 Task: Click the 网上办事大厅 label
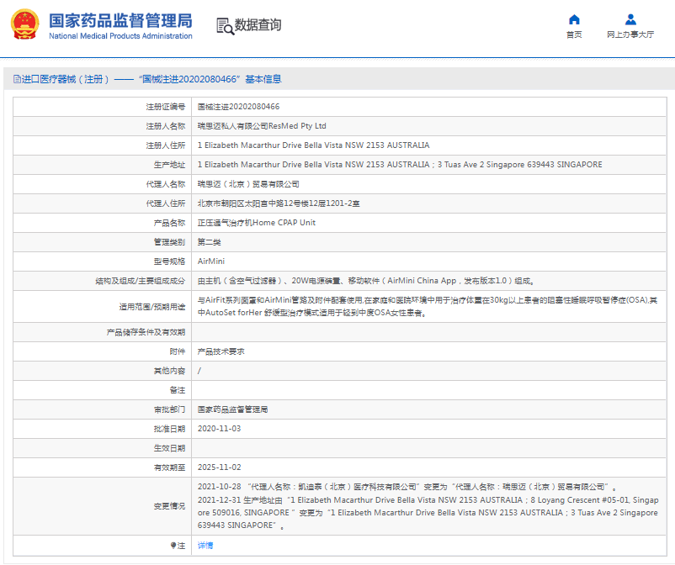630,34
